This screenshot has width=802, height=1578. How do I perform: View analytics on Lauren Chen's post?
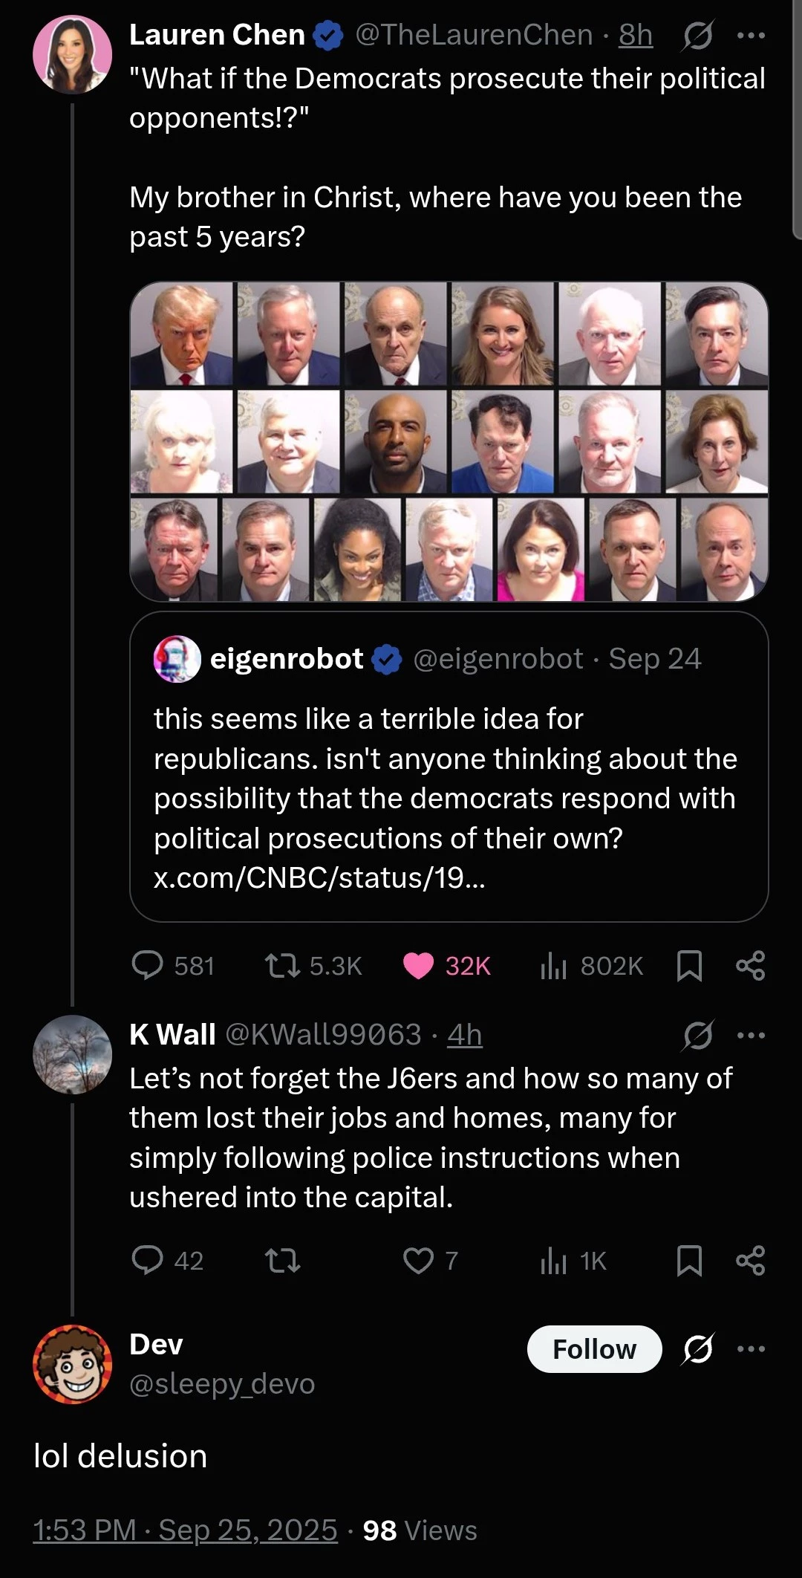[x=553, y=966]
